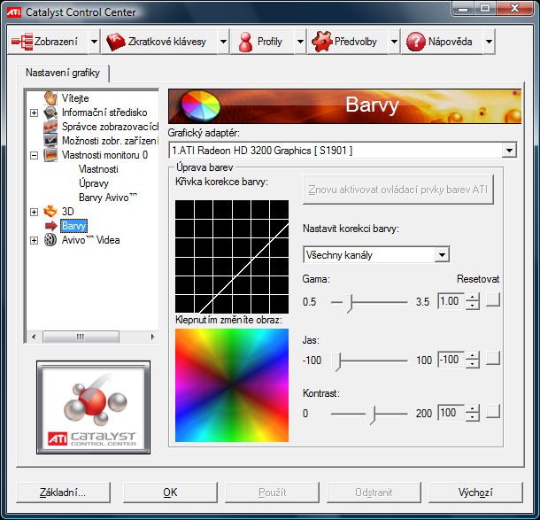The width and height of the screenshot is (540, 520).
Task: Expand the Informační středisko tree node
Action: click(34, 113)
